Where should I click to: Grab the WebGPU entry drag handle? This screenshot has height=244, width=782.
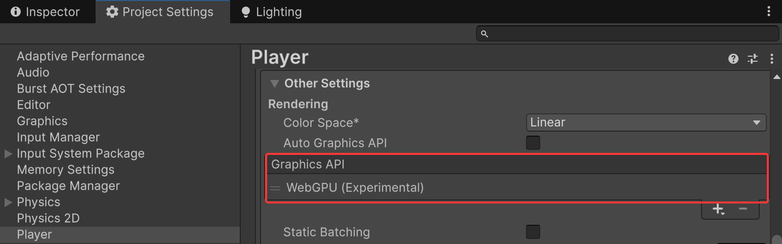point(275,188)
